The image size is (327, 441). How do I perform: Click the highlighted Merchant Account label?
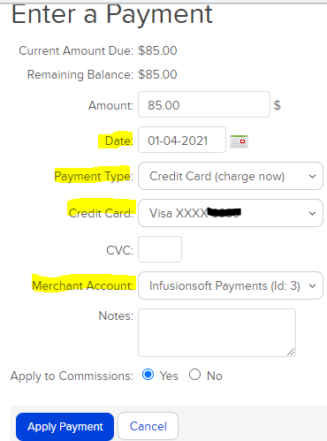(82, 285)
